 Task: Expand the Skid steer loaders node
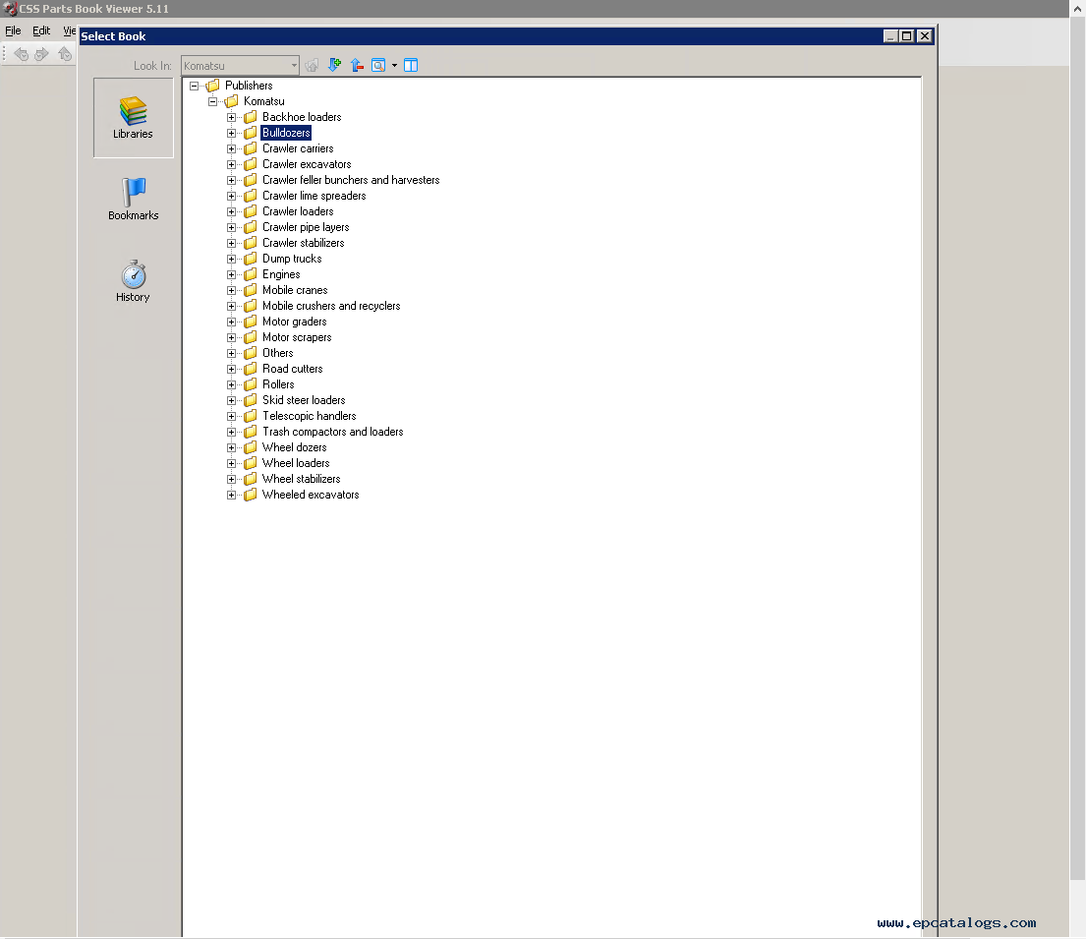[231, 400]
